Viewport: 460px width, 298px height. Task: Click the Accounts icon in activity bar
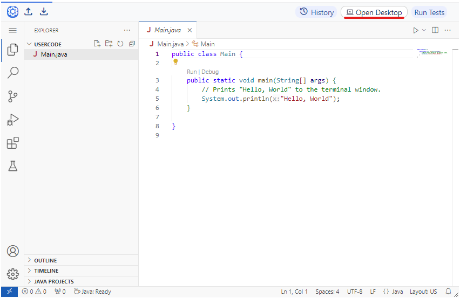pyautogui.click(x=12, y=251)
